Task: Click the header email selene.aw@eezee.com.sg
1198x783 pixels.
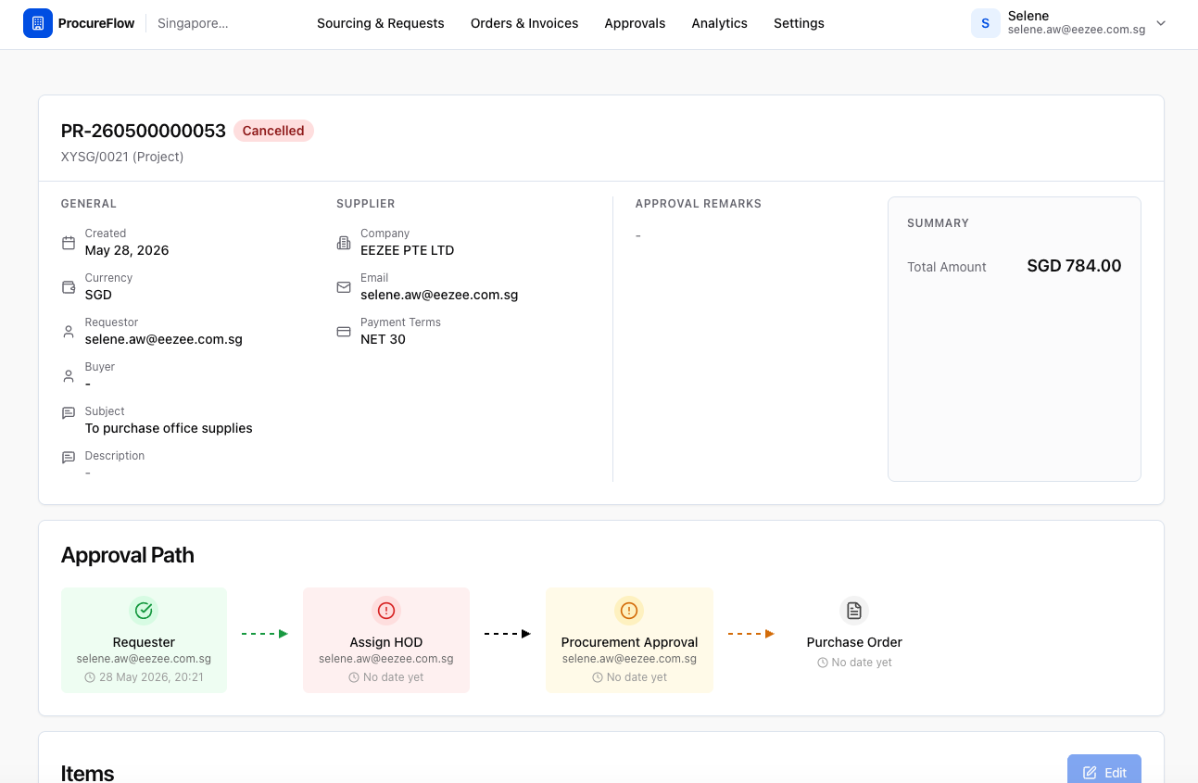Action: [x=1077, y=30]
